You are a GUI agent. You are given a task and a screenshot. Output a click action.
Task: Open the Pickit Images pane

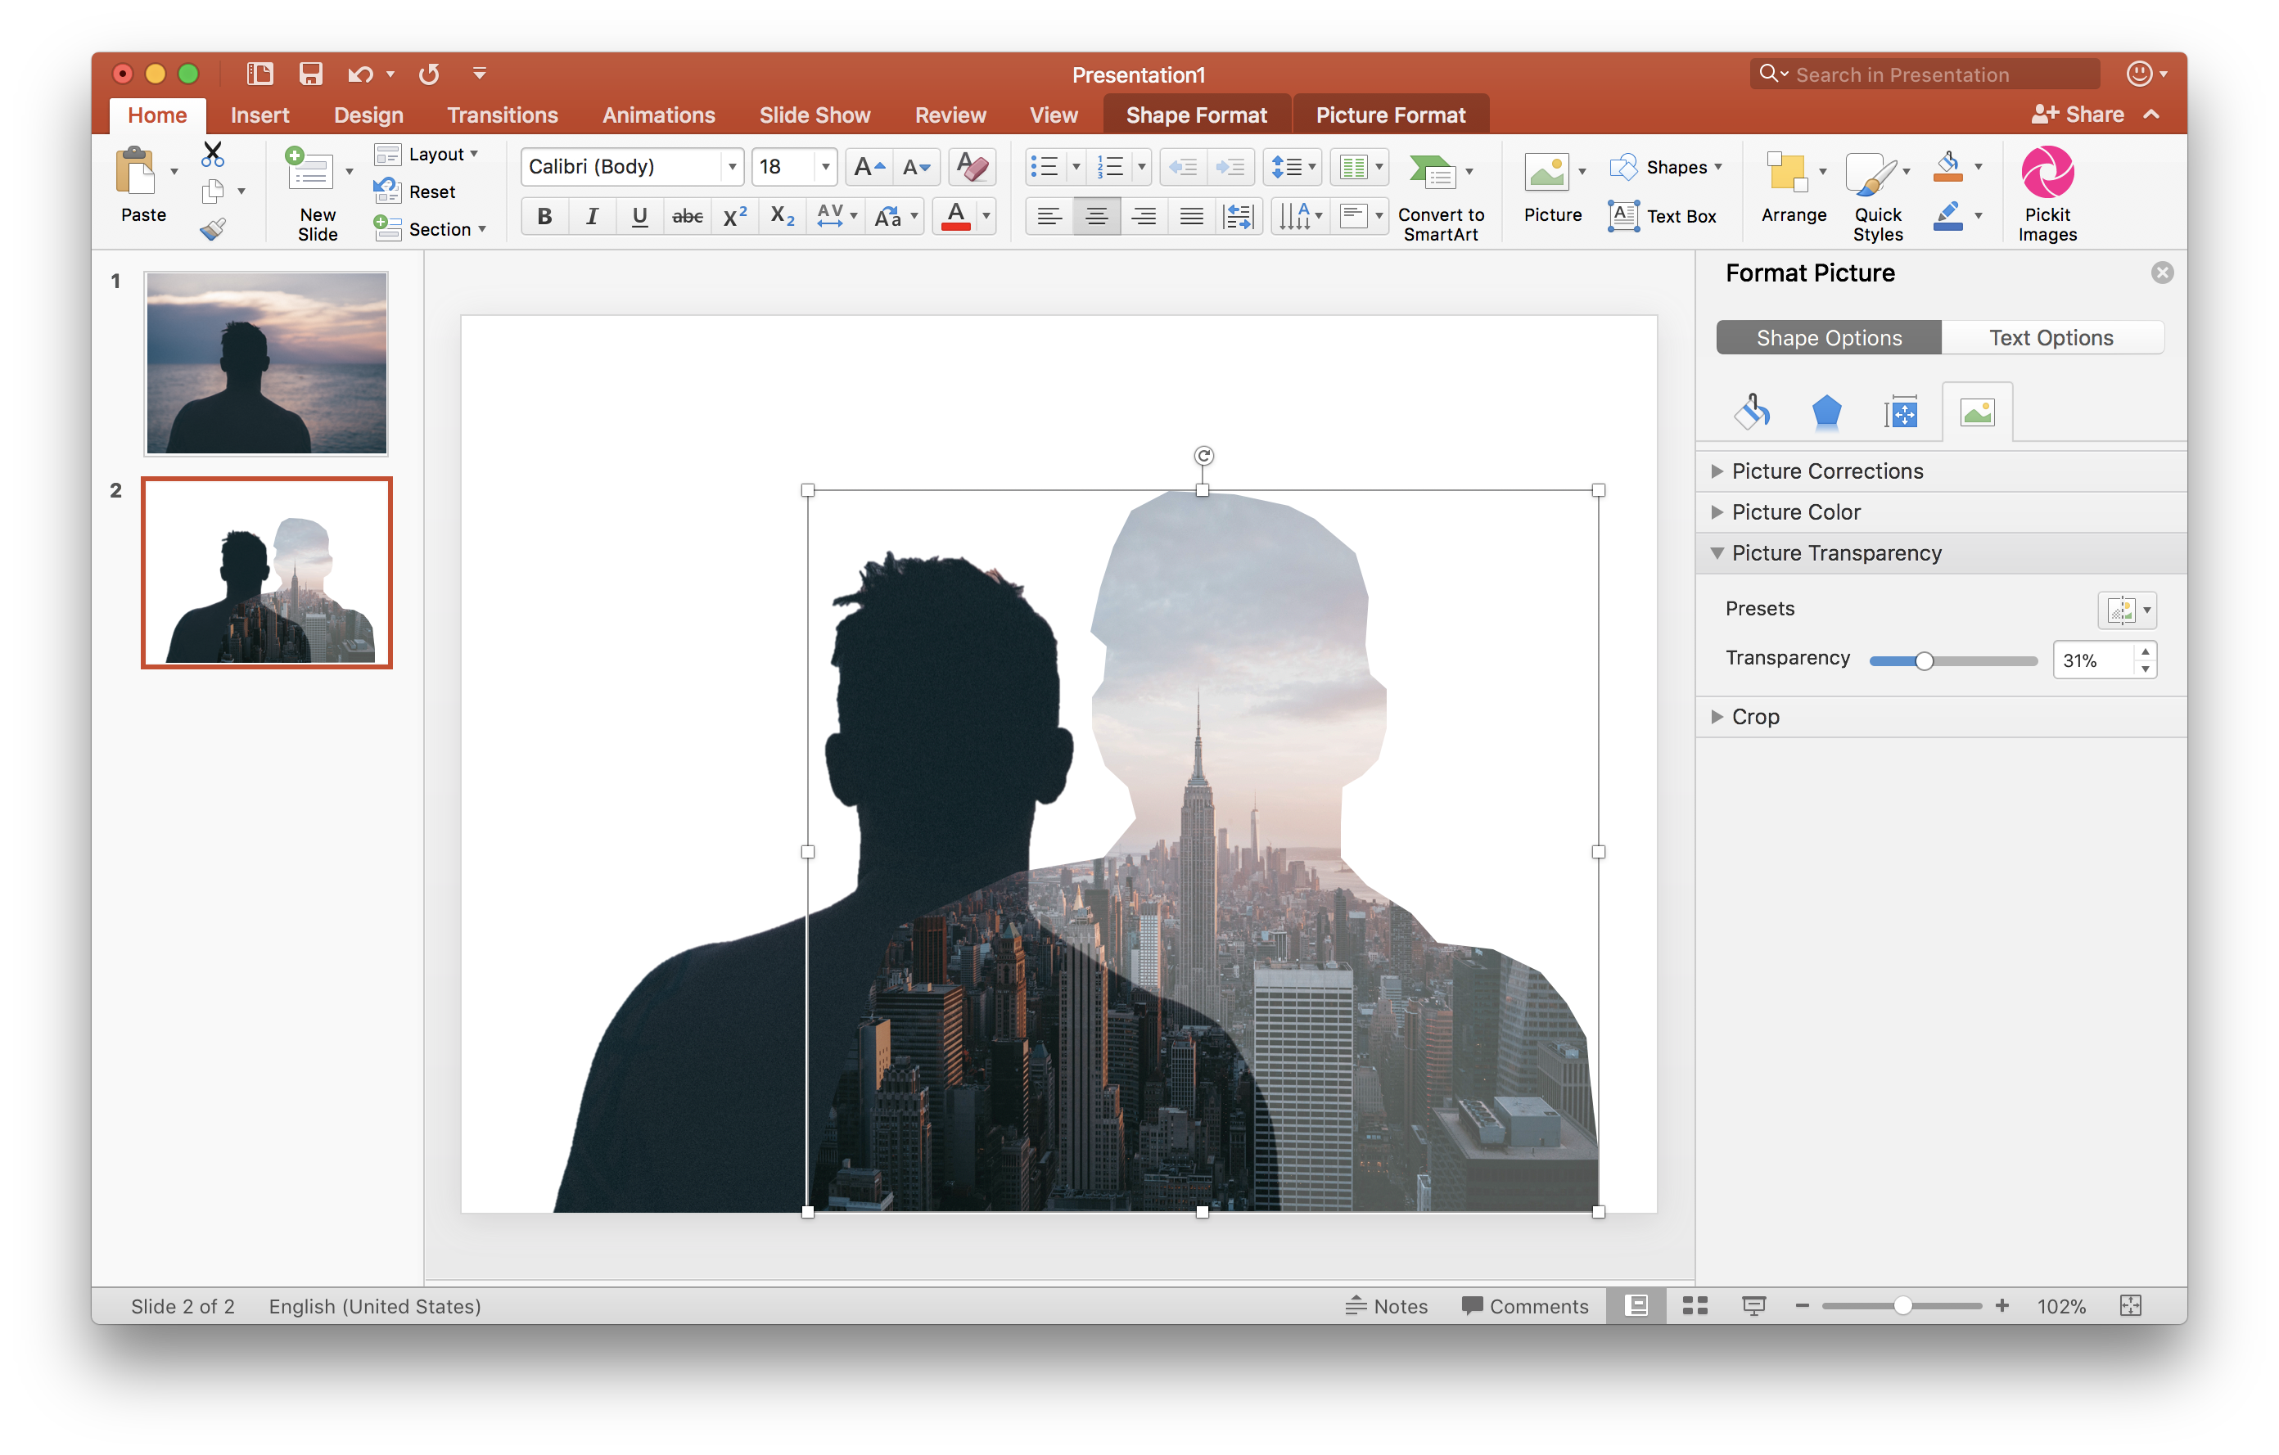[x=2047, y=189]
